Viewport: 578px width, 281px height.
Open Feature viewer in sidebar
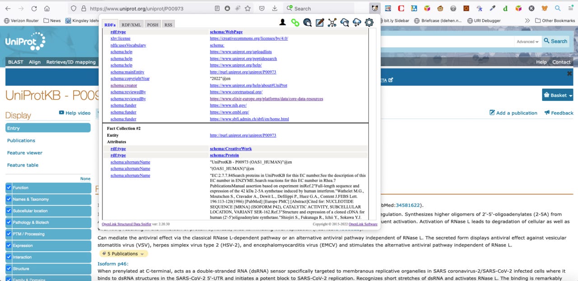(x=25, y=153)
